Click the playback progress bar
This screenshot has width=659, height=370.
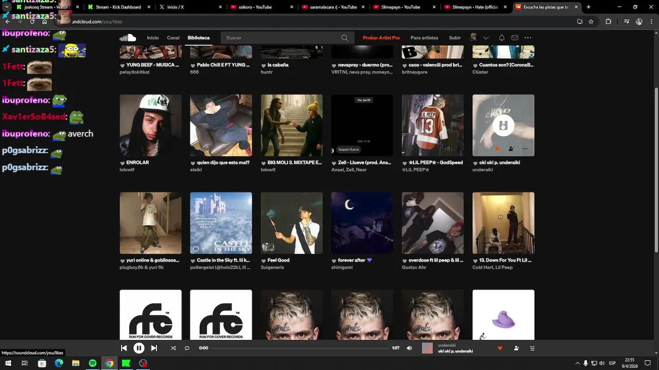click(x=300, y=348)
